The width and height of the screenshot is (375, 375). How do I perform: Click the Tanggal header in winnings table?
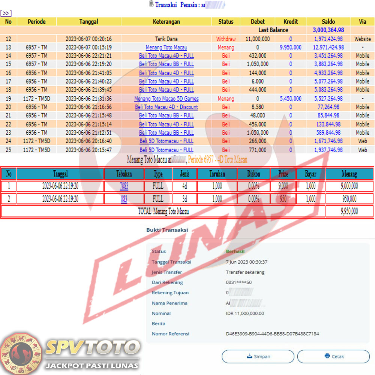coord(60,174)
